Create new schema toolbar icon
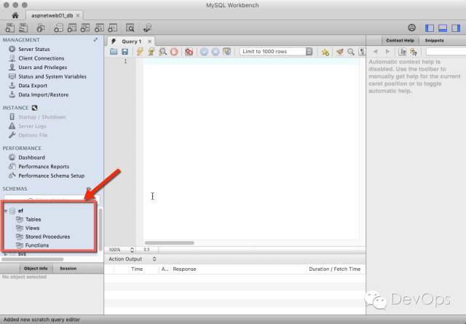The width and height of the screenshot is (466, 324). click(x=58, y=28)
